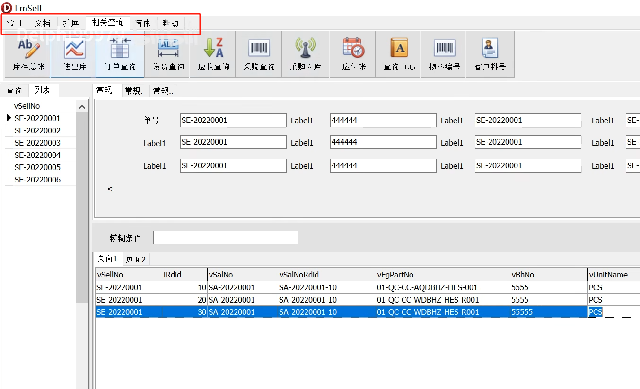The width and height of the screenshot is (640, 389).
Task: Switch to 页面2 grid tab
Action: (136, 259)
